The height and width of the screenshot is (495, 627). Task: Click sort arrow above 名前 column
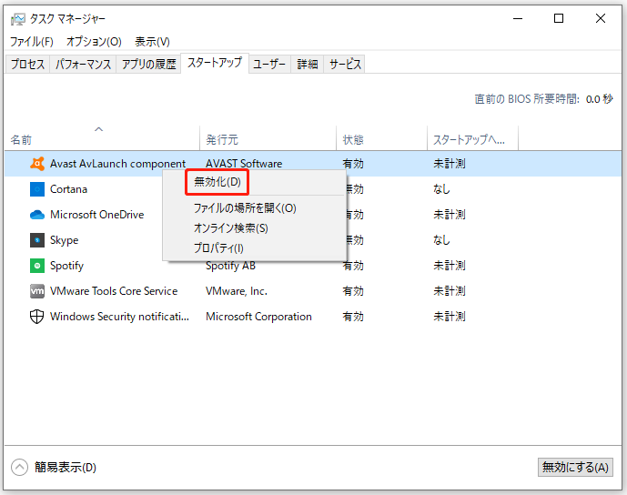click(99, 129)
